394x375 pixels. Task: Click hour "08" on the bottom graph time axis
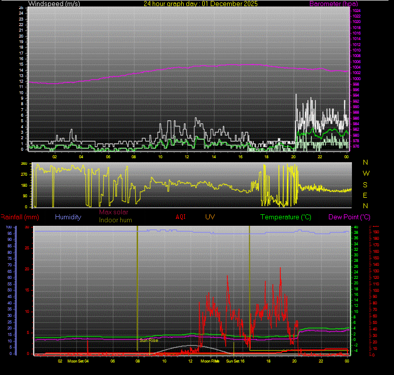point(138,361)
